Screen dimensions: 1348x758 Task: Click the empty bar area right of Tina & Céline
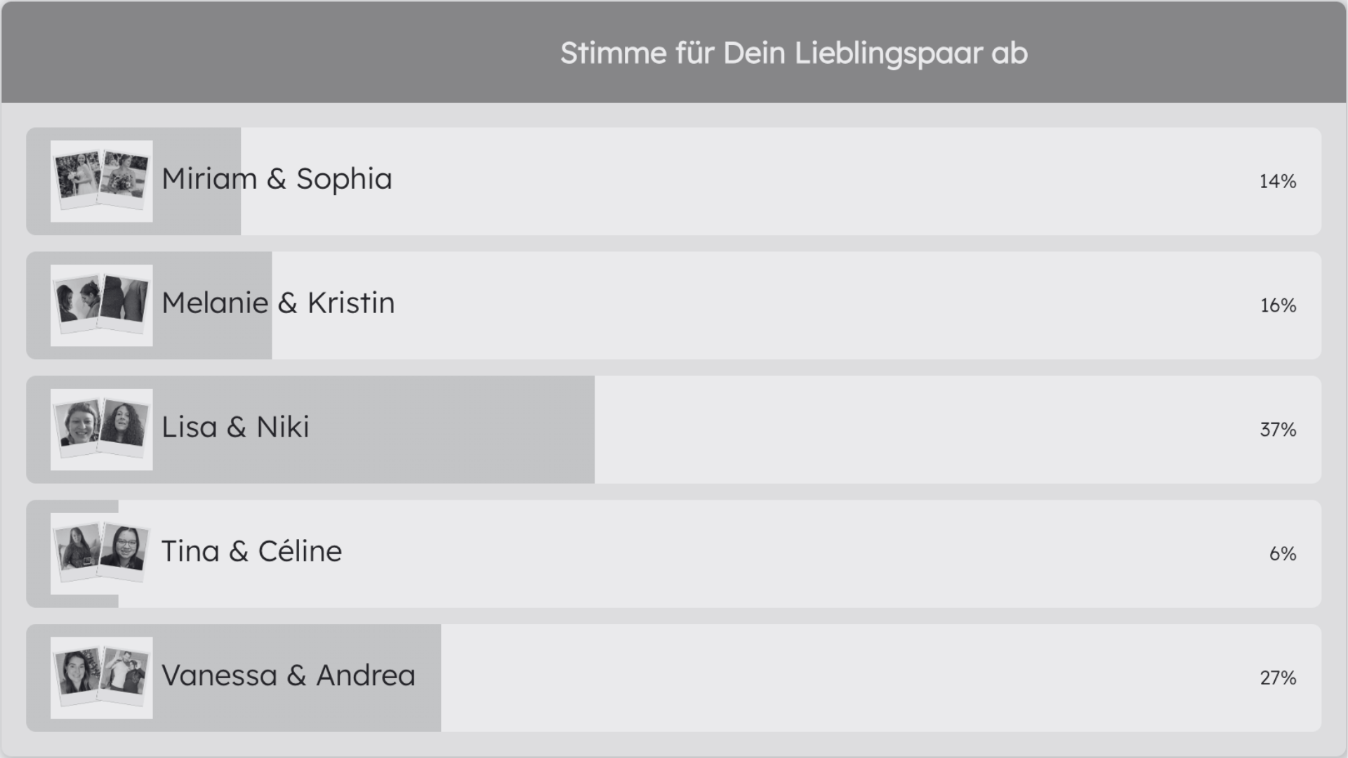772,554
